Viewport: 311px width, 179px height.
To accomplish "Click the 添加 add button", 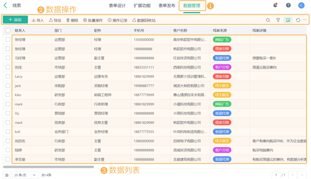I will 15,20.
